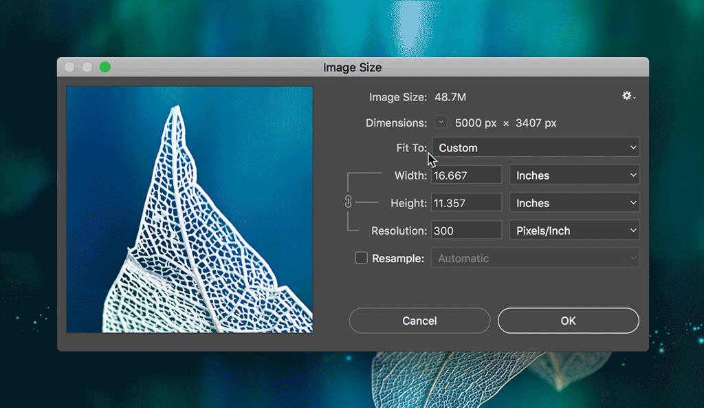Image resolution: width=704 pixels, height=408 pixels.
Task: Open the Pixels/Inch resolution units dropdown
Action: click(x=574, y=230)
